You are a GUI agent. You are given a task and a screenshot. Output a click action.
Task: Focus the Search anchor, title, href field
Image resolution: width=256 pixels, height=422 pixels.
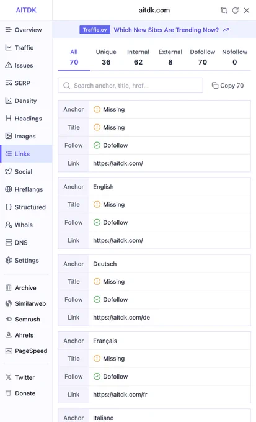[x=130, y=86]
